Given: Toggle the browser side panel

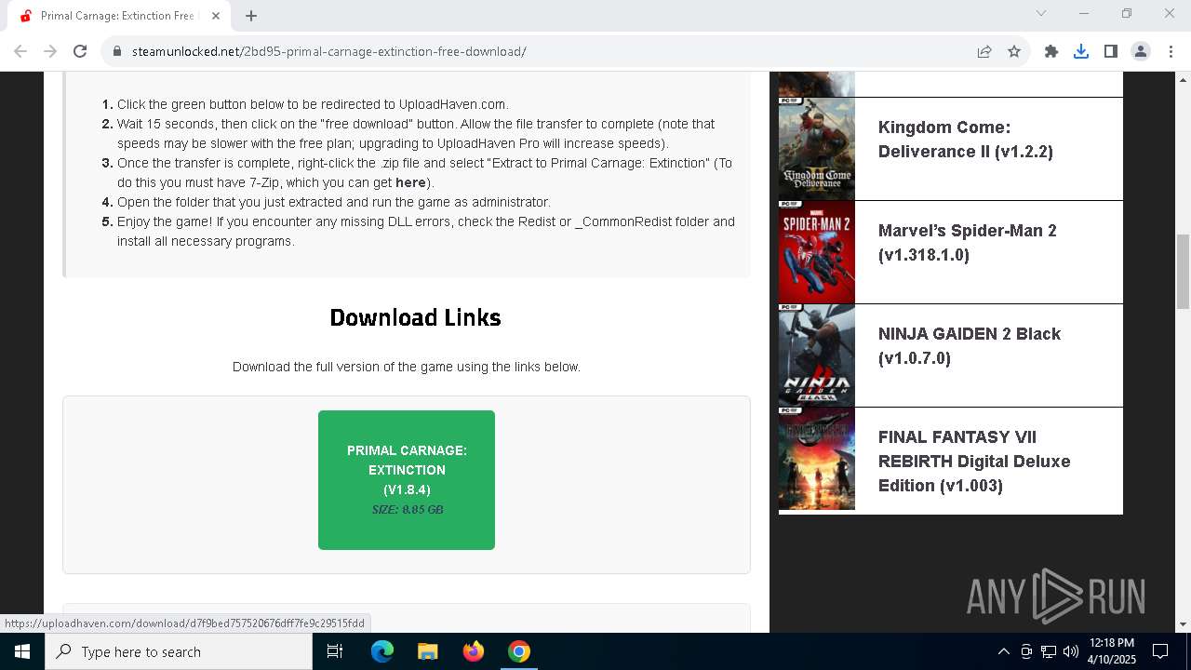Looking at the screenshot, I should click(x=1111, y=51).
